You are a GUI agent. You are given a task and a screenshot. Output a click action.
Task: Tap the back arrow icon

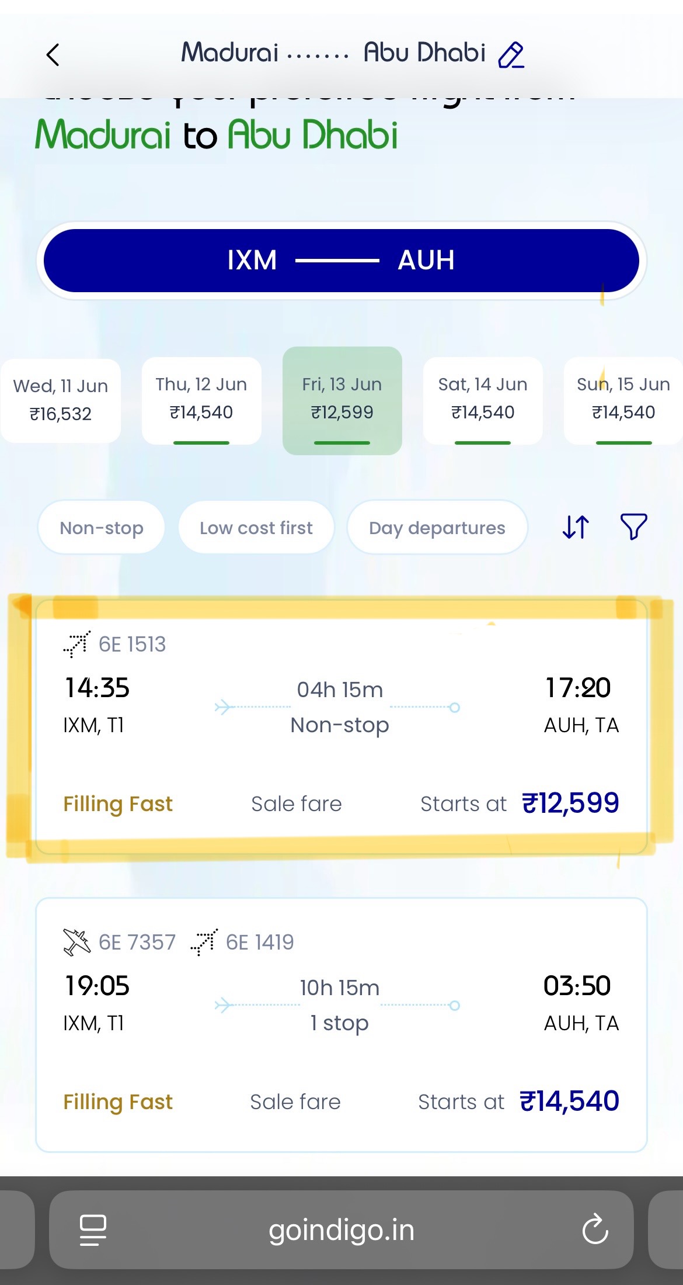53,55
